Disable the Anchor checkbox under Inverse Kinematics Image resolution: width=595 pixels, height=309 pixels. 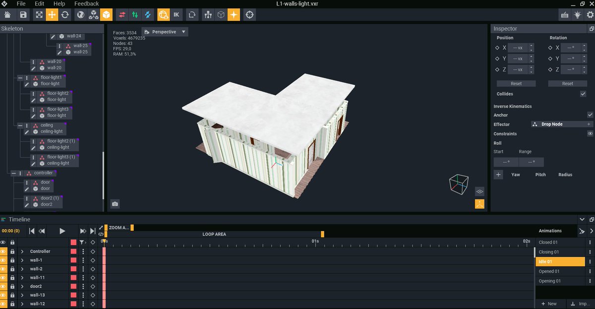click(x=591, y=115)
